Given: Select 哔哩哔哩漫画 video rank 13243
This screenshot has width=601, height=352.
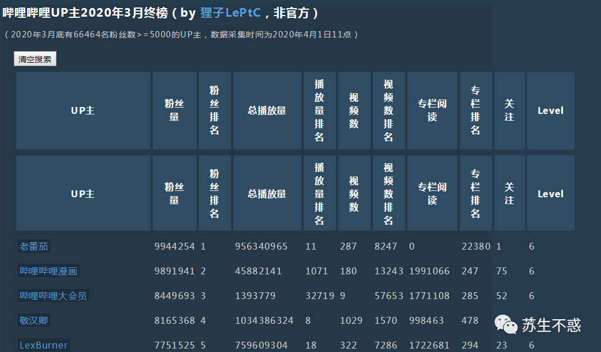Looking at the screenshot, I should click(388, 271).
